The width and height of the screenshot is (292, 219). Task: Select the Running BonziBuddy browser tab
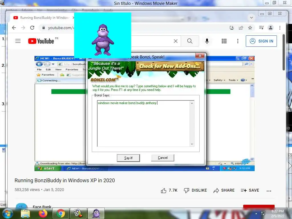pos(43,18)
